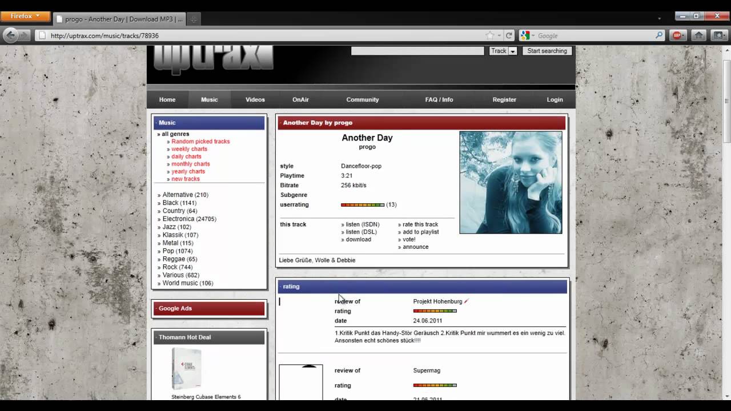Click the vote! link
731x411 pixels.
pyautogui.click(x=409, y=239)
